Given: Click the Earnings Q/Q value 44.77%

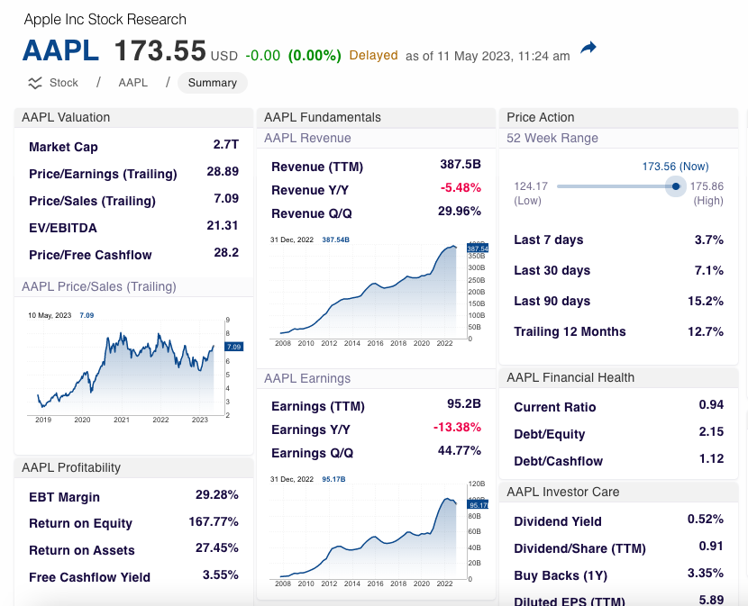Looking at the screenshot, I should (460, 450).
